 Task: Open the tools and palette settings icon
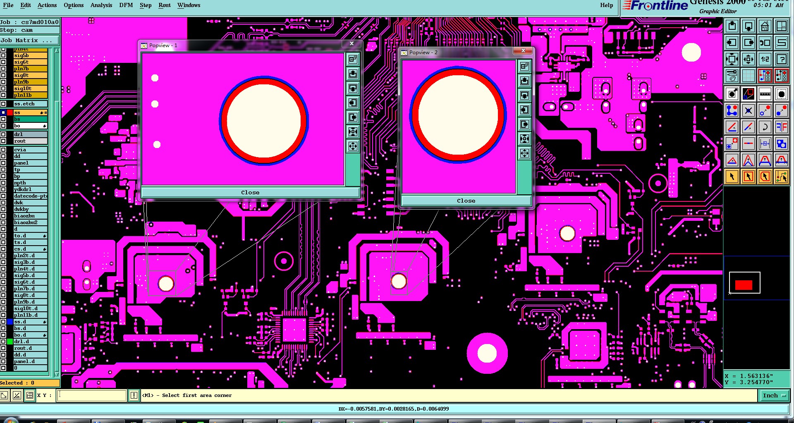(x=732, y=76)
